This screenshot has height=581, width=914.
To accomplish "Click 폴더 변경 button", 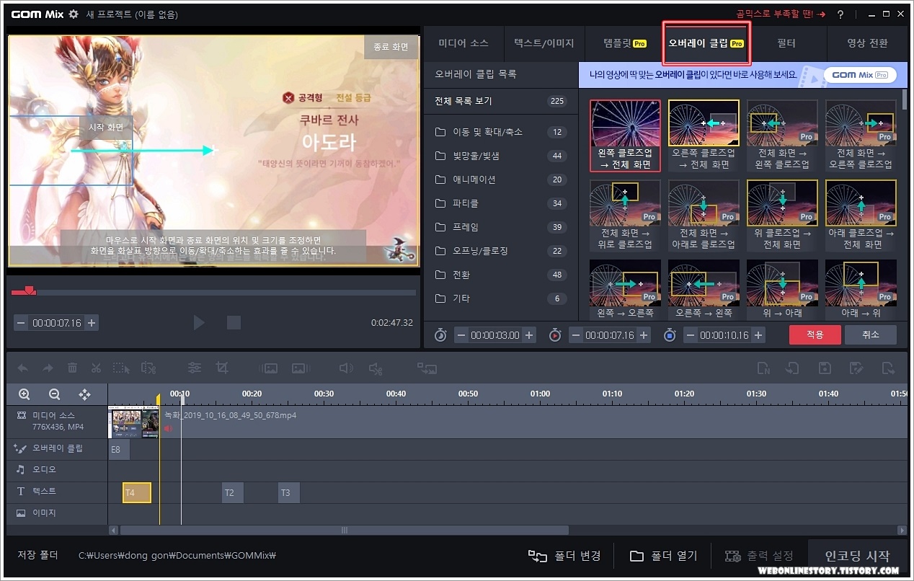I will 565,556.
